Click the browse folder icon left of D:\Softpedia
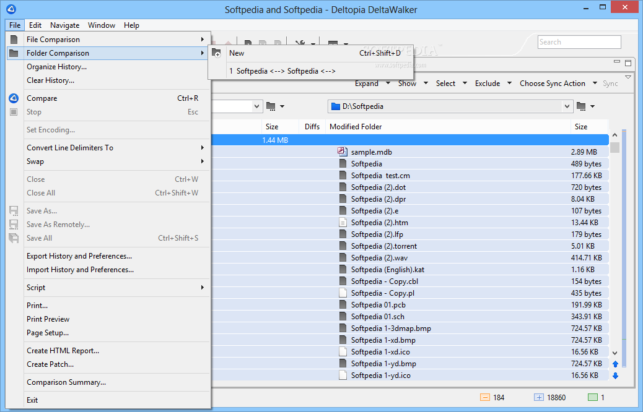Viewport: 643px width, 412px height. pyautogui.click(x=271, y=106)
